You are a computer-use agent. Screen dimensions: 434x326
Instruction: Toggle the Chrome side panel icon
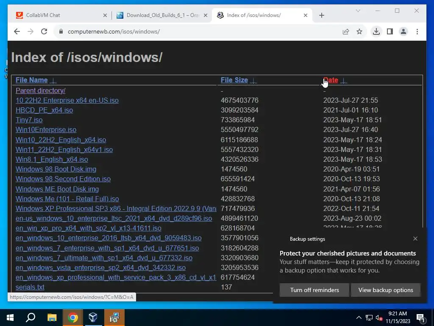[x=390, y=31]
